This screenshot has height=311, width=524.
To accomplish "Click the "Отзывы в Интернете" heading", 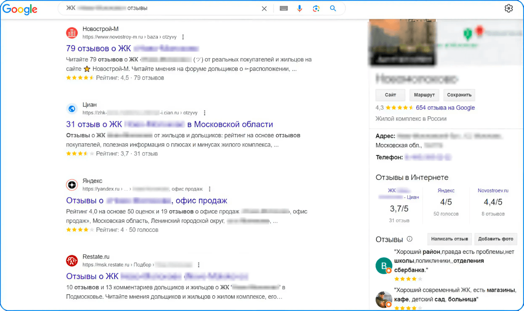I will pos(412,177).
